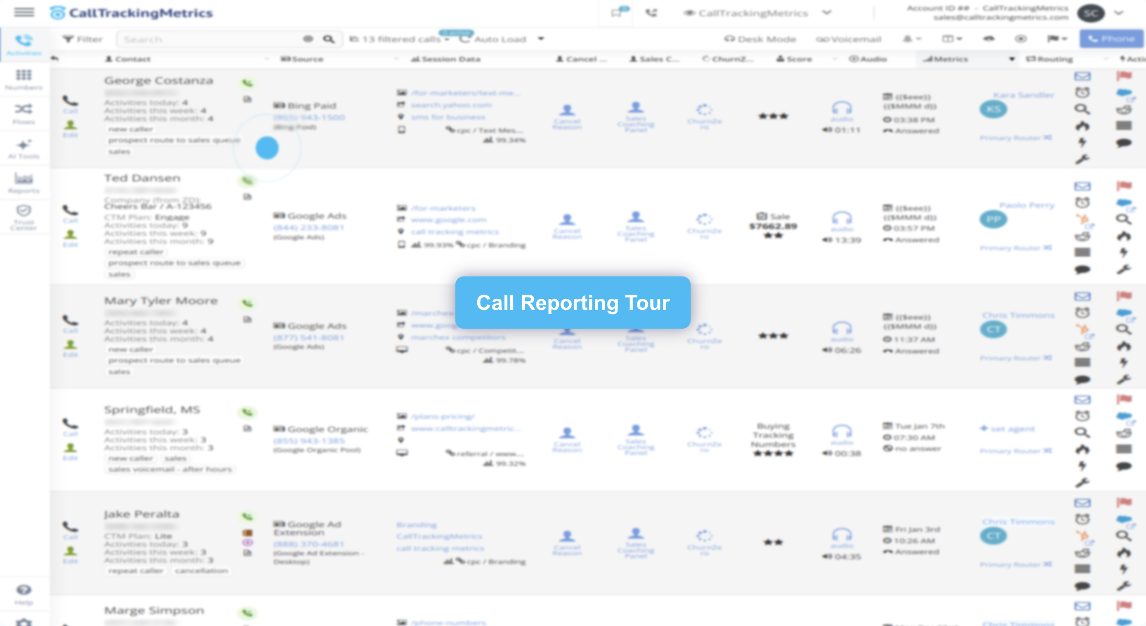1146x626 pixels.
Task: Play audio headphones for George Costanza call
Action: (842, 108)
